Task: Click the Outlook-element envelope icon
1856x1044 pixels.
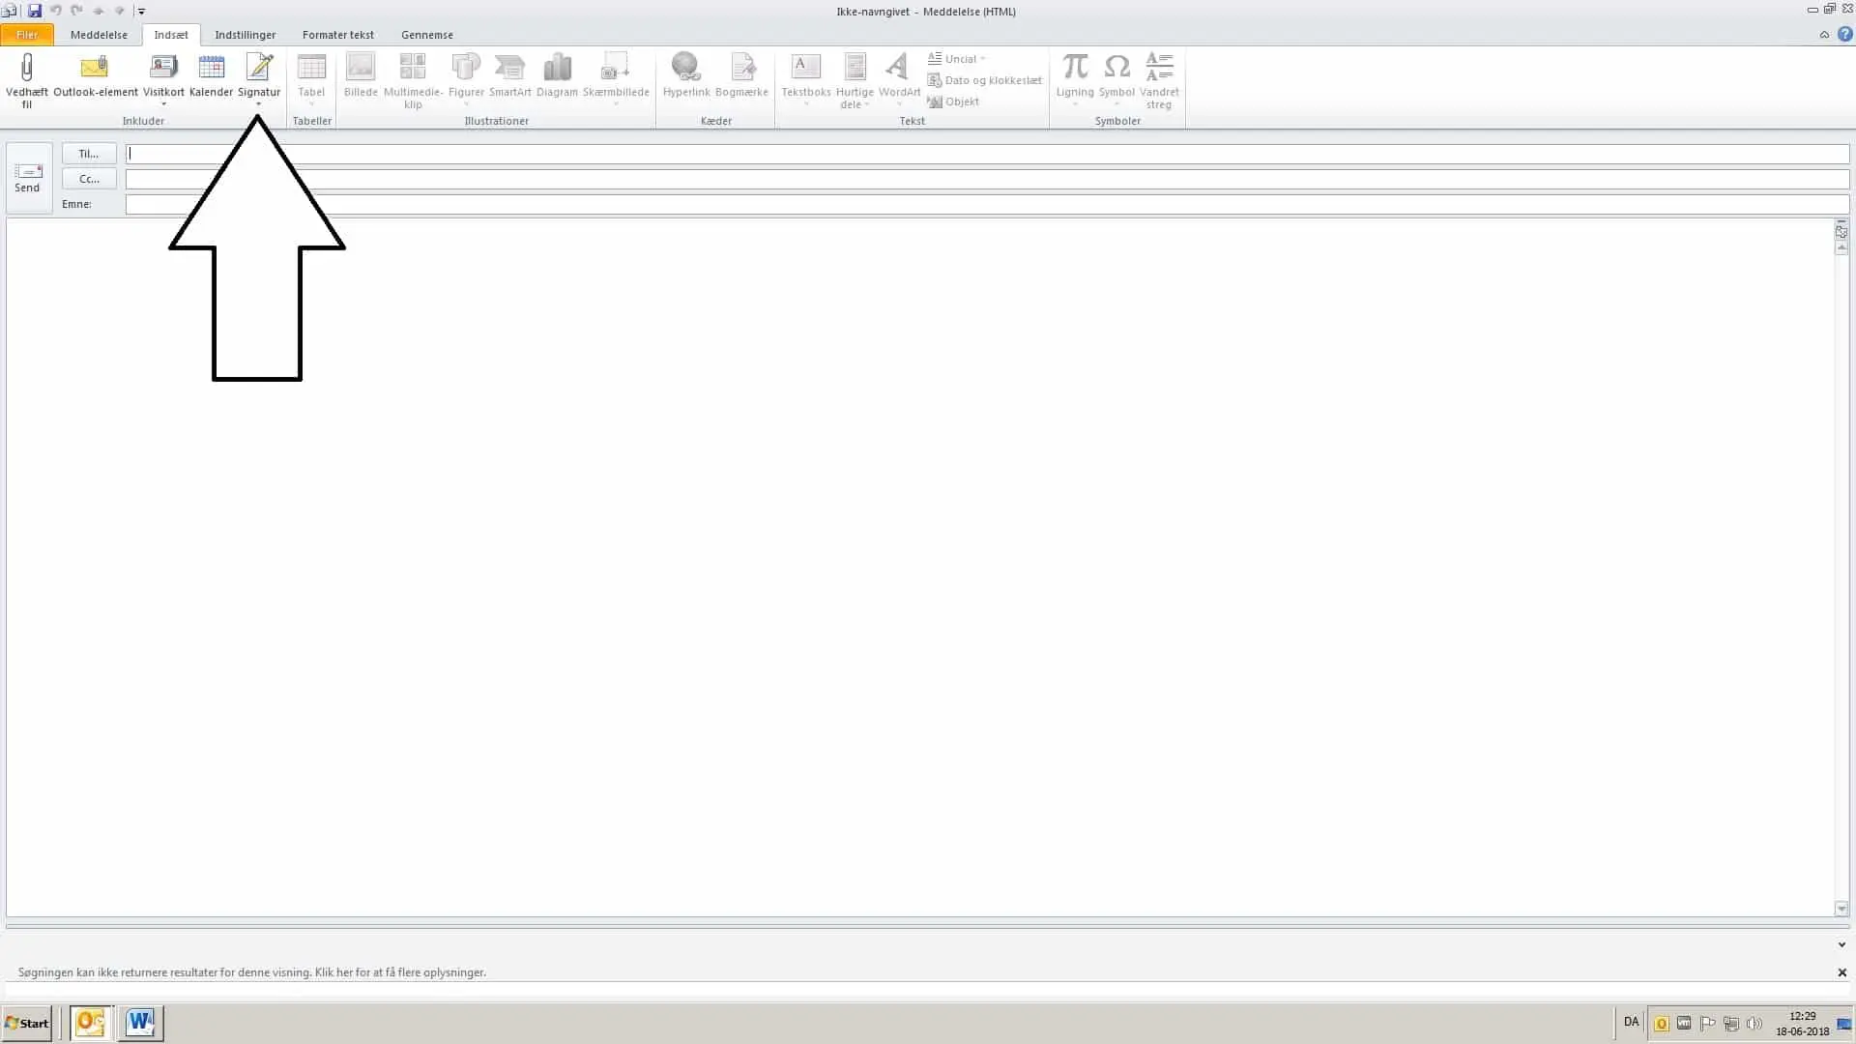Action: click(95, 68)
